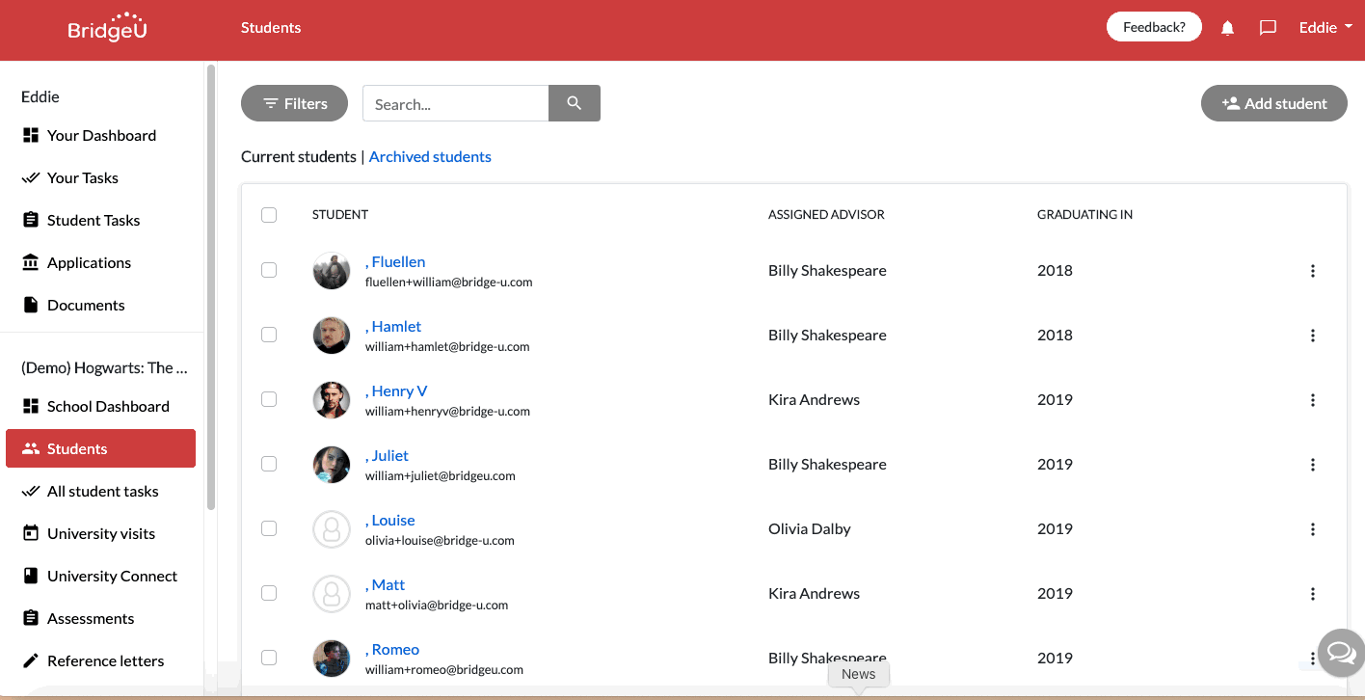Open more options for Hamlet row
Viewport: 1365px width, 700px height.
pyautogui.click(x=1312, y=336)
